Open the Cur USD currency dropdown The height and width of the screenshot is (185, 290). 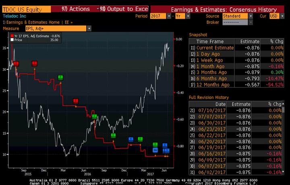pos(282,16)
